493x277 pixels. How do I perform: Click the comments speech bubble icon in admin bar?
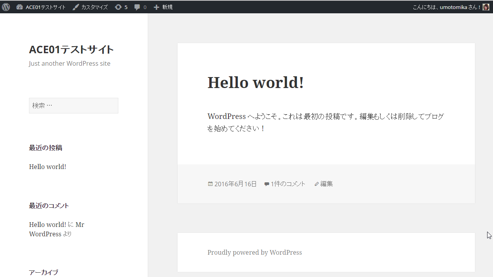137,7
